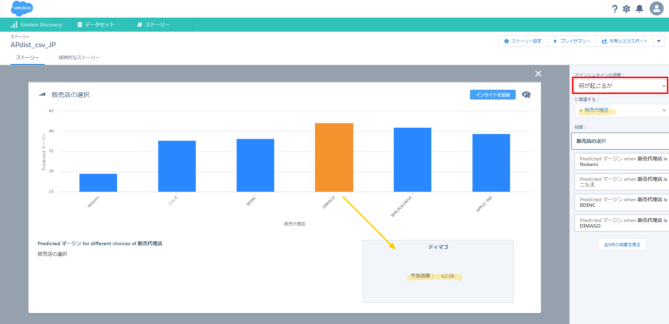Open ストーリー設定 button
Screen dimensions: 669x324
pos(523,41)
